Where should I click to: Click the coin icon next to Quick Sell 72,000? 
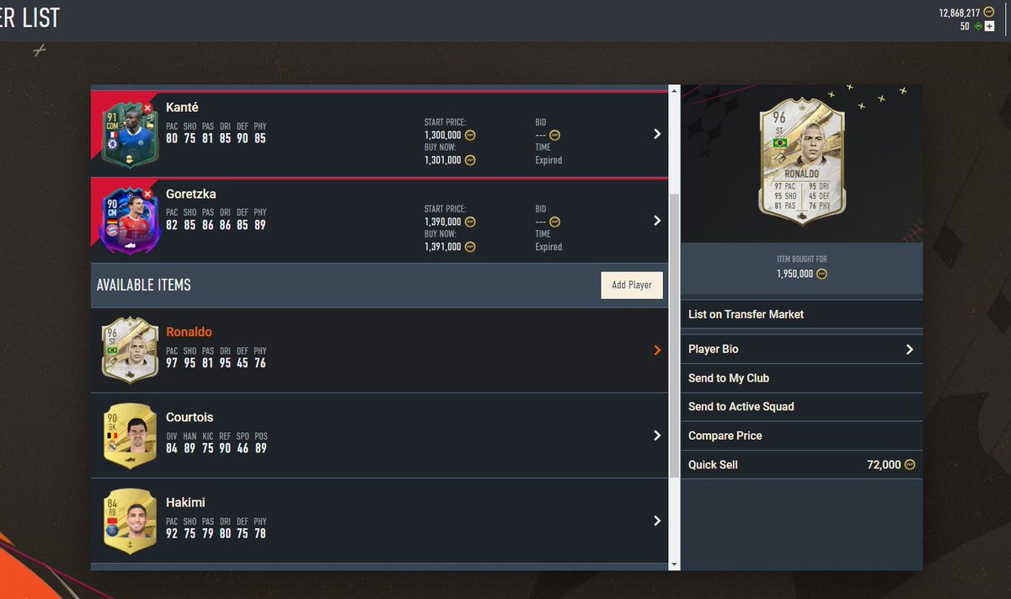click(x=909, y=465)
